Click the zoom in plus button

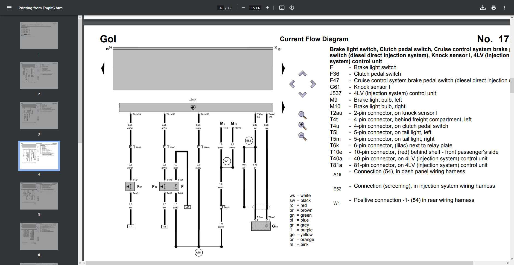pos(267,8)
